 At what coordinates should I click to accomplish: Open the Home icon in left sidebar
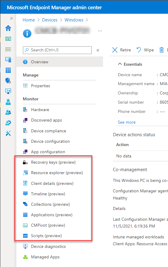(8, 28)
